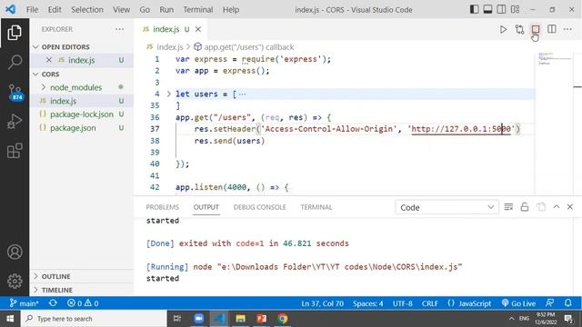Open the Manage gear settings menu
This screenshot has width=582, height=327.
click(15, 281)
